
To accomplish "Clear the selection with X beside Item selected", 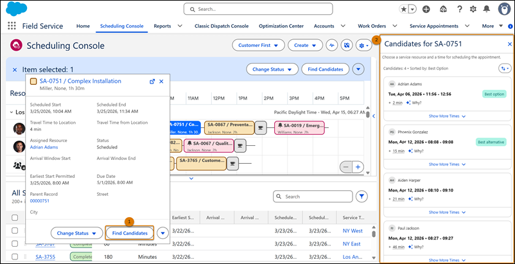I will click(x=15, y=69).
